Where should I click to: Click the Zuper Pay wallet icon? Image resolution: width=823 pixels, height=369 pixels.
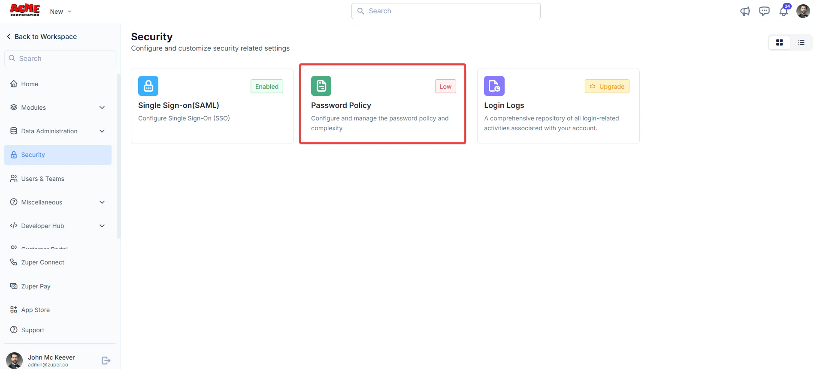[14, 286]
